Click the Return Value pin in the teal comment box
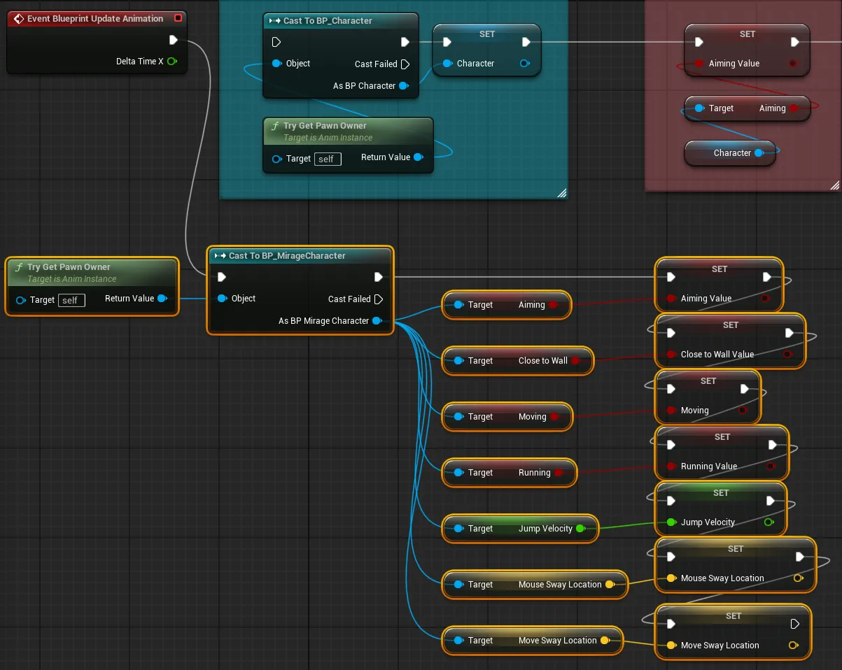 click(419, 157)
